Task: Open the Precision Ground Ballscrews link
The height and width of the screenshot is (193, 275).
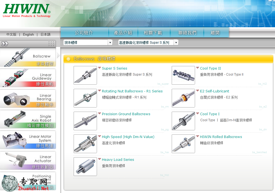Action: (x=126, y=114)
